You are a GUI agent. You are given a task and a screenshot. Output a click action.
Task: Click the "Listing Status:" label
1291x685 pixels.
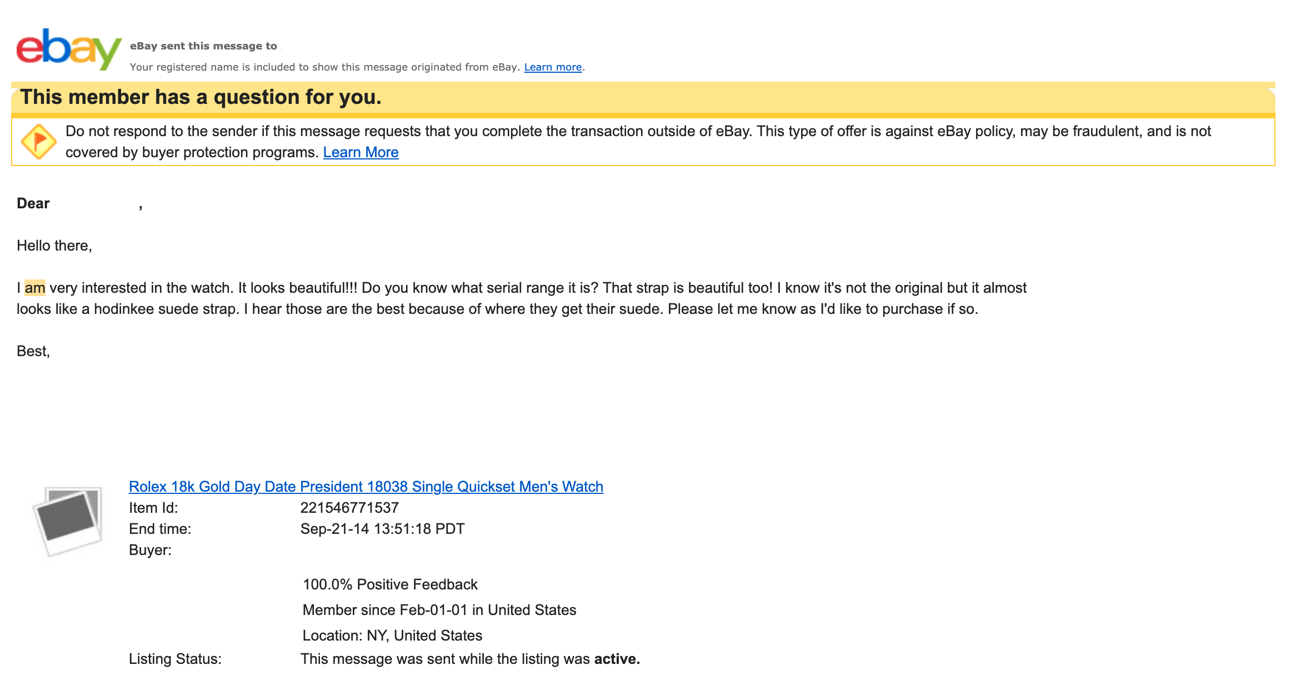coord(175,659)
